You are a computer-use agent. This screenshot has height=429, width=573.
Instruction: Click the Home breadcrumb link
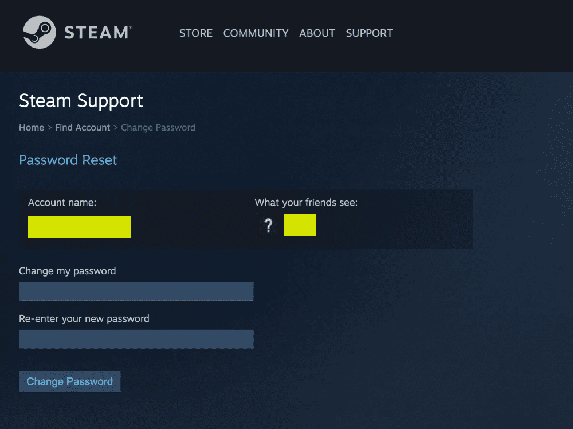pyautogui.click(x=32, y=127)
